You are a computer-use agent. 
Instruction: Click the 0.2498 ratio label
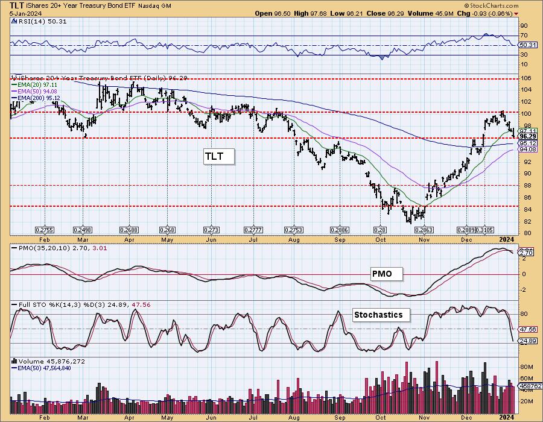coord(83,230)
